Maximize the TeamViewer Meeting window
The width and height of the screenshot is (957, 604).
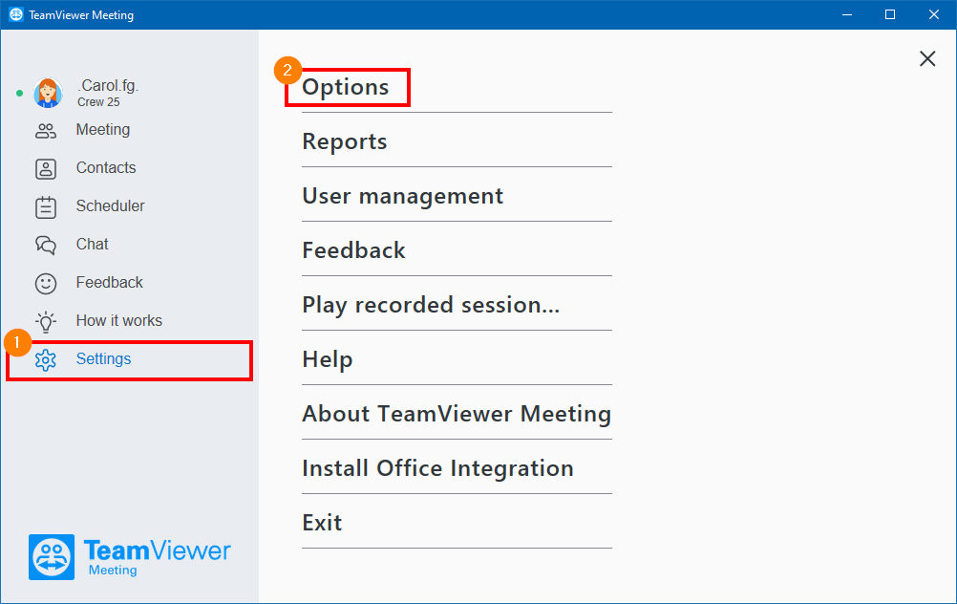pos(890,14)
